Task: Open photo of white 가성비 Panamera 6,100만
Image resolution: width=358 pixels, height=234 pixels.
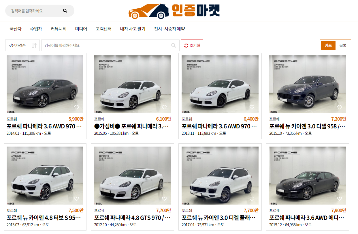Action: point(133,84)
